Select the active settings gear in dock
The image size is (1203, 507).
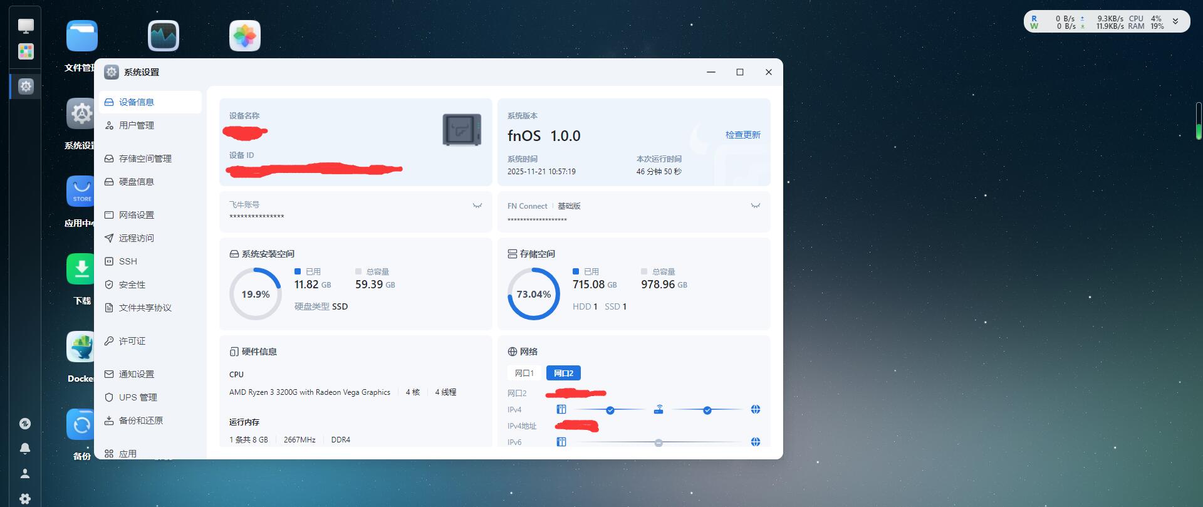pyautogui.click(x=26, y=86)
